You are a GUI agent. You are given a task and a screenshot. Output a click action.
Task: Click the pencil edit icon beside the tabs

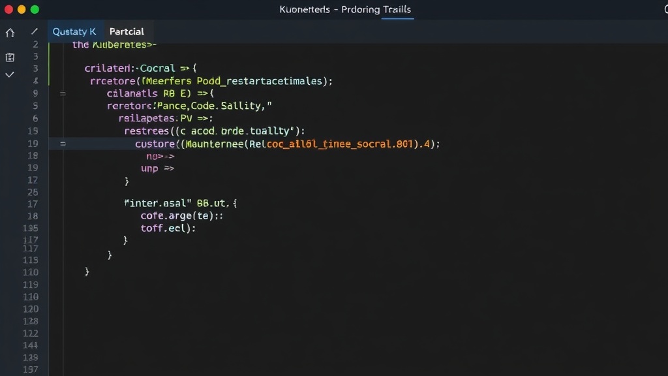(35, 31)
